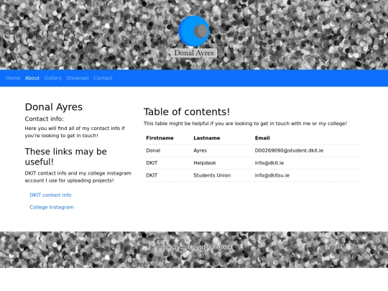Select the About nav item

[32, 78]
